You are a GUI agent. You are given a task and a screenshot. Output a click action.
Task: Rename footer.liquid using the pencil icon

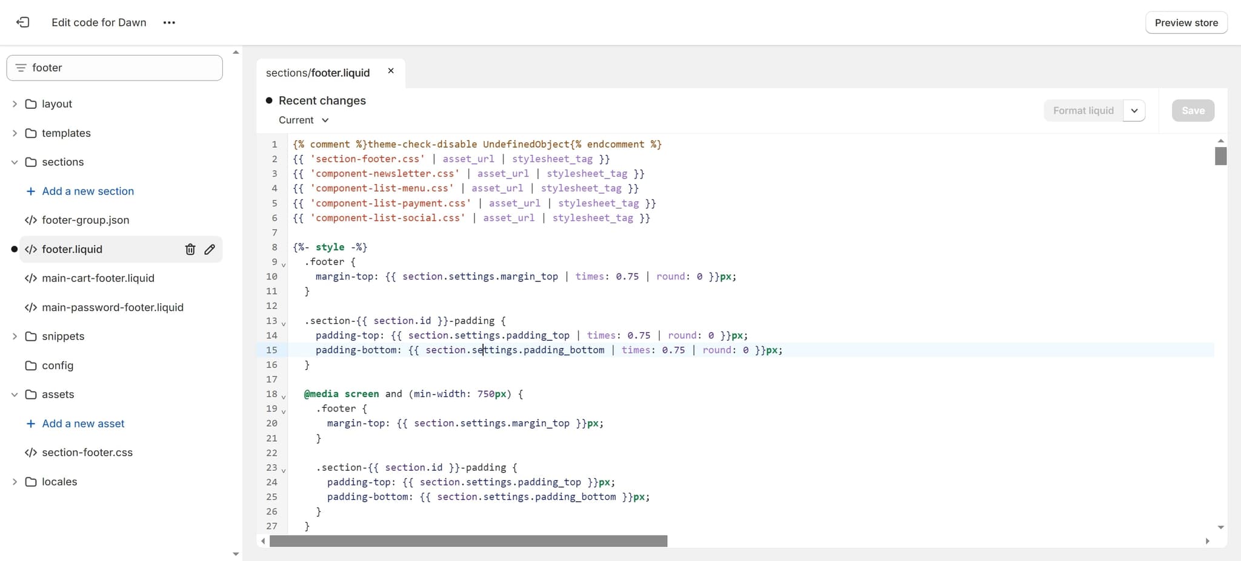210,249
